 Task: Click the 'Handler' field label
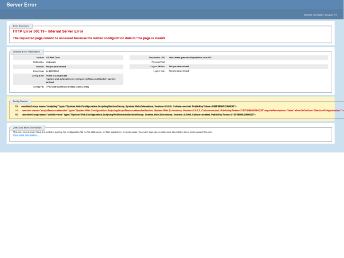(40, 67)
